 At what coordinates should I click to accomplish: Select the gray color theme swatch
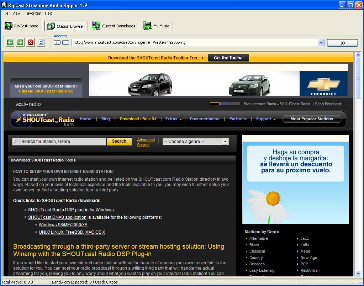tap(235, 104)
